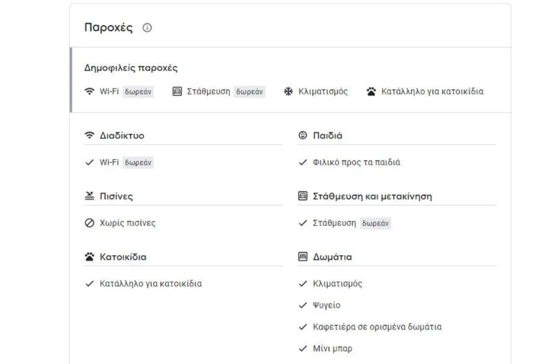Click the bed icon beside Δωμάτια

(303, 257)
